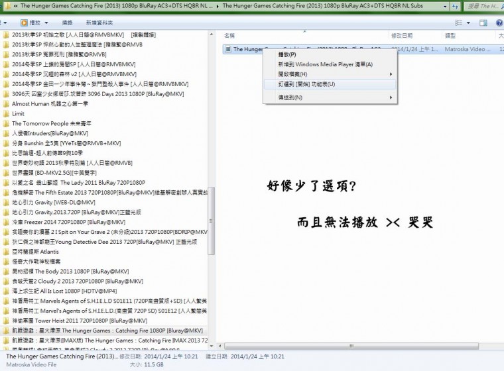504x371 pixels.
Task: Choose 播放(P) from the context menu
Action: pos(330,54)
